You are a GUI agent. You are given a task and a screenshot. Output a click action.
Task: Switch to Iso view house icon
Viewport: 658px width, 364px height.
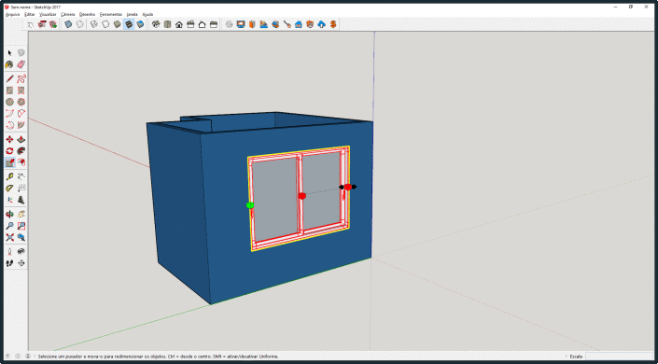(x=156, y=24)
